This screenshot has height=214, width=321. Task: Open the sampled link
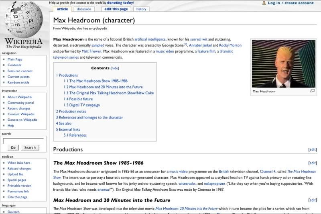click(98, 45)
